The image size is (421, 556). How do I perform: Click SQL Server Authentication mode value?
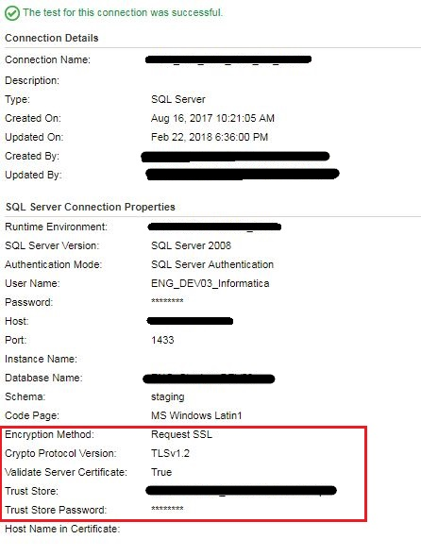[212, 264]
